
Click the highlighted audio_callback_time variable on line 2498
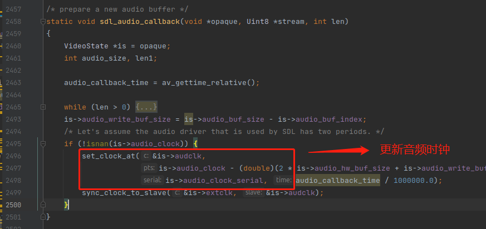point(337,180)
